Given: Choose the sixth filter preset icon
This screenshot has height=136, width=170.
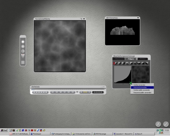Looking at the screenshot, I should tap(135, 63).
